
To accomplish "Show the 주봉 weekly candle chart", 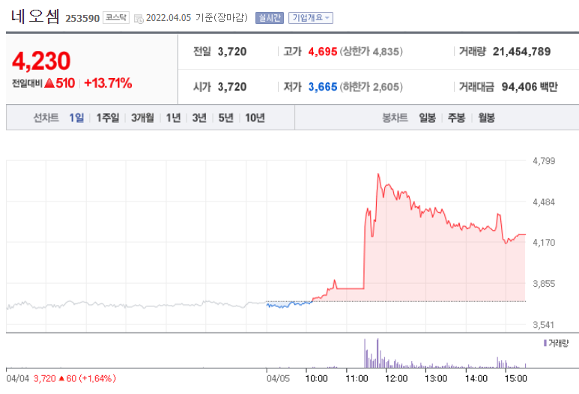I will [456, 118].
